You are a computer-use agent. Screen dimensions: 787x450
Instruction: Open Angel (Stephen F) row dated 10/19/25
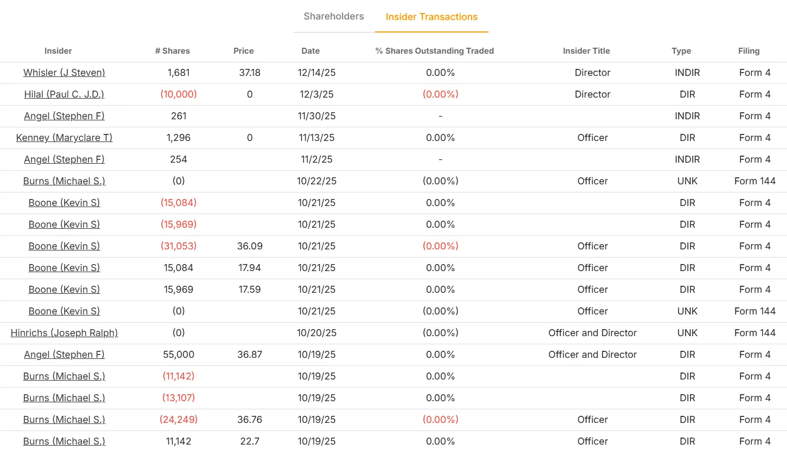(64, 355)
